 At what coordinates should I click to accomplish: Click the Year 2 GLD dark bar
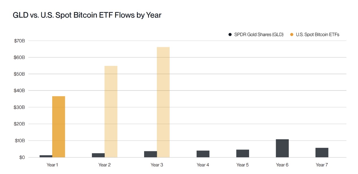point(98,155)
